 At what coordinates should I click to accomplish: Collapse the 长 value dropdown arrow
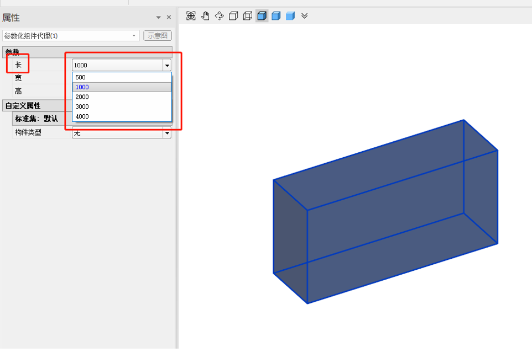pyautogui.click(x=167, y=66)
